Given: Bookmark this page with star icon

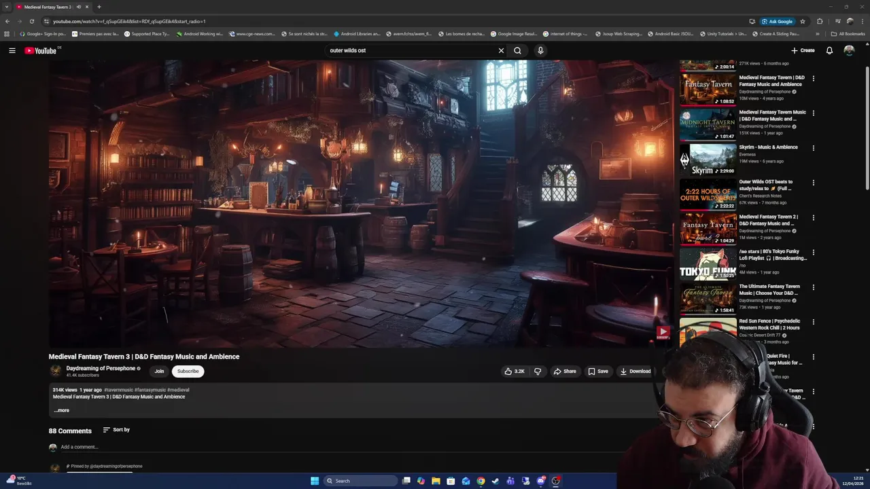Looking at the screenshot, I should 803,21.
